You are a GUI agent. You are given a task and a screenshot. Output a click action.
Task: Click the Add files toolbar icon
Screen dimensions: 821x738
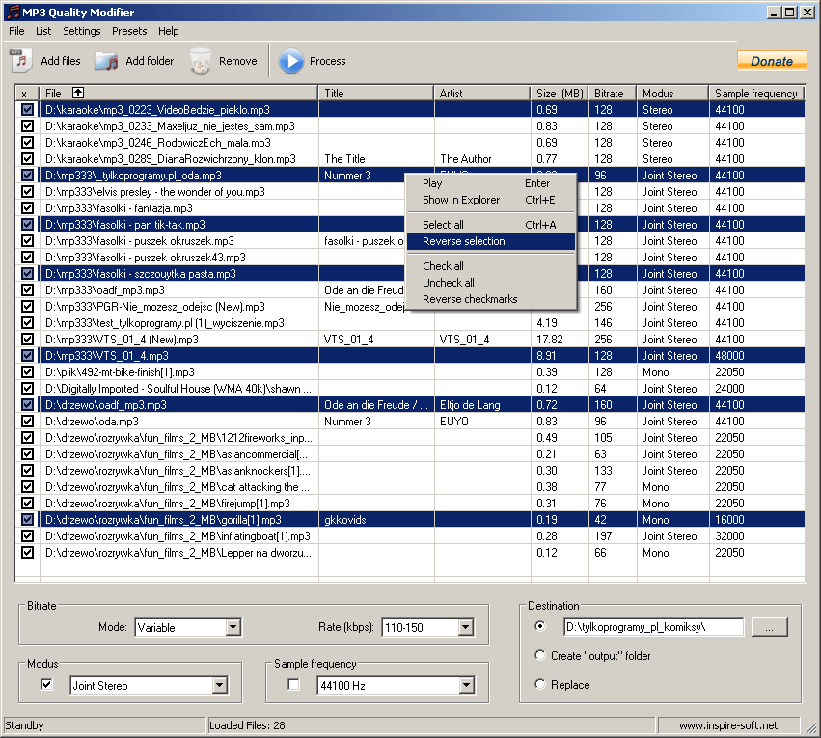[x=17, y=60]
